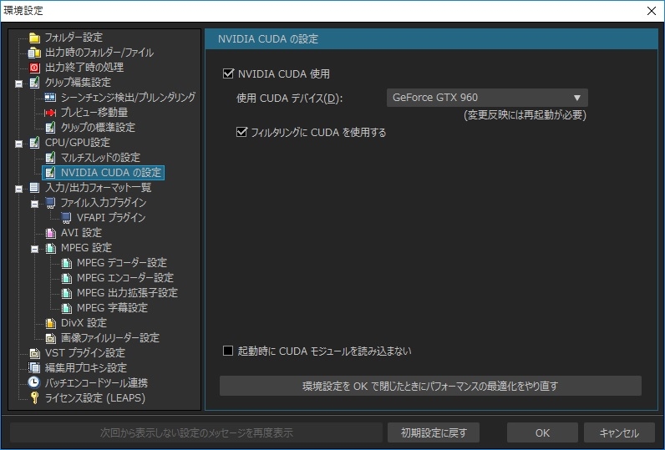Click the キャンセル button
The height and width of the screenshot is (450, 665).
pos(619,432)
